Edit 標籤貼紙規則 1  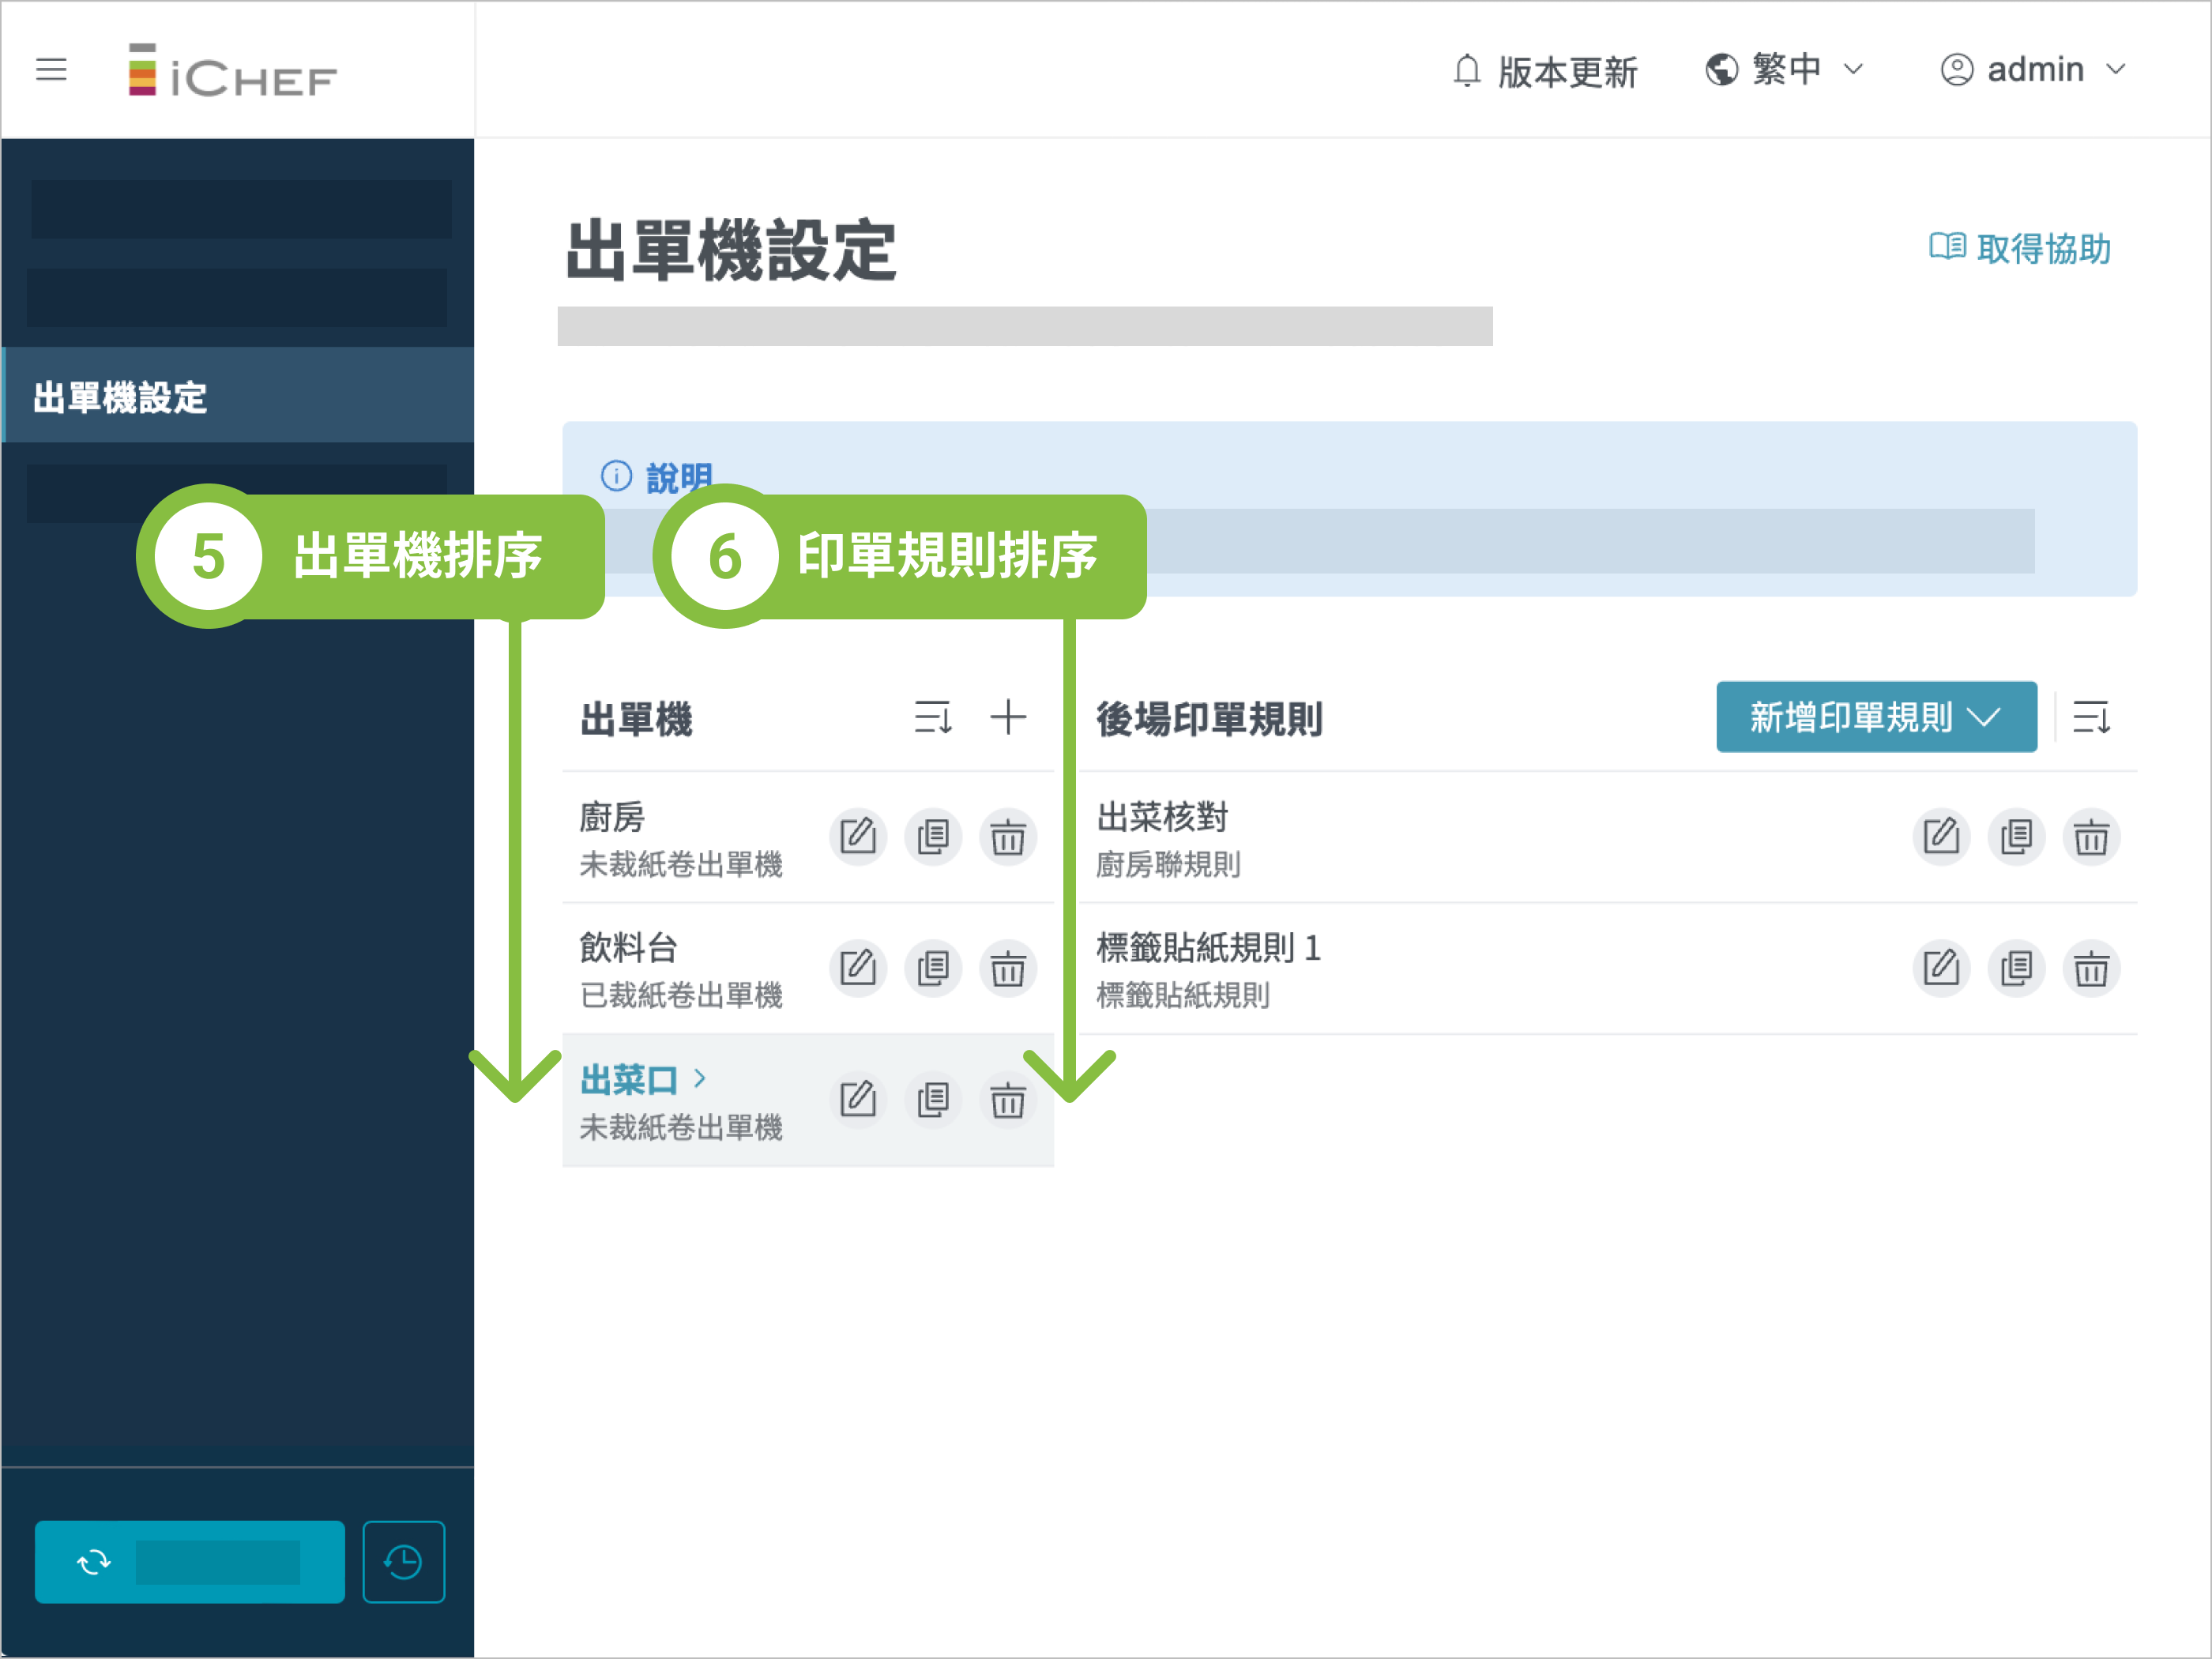click(x=1941, y=968)
